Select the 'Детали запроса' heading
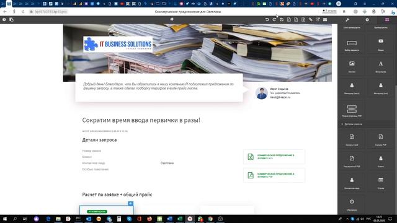397x223 pixels. click(99, 140)
